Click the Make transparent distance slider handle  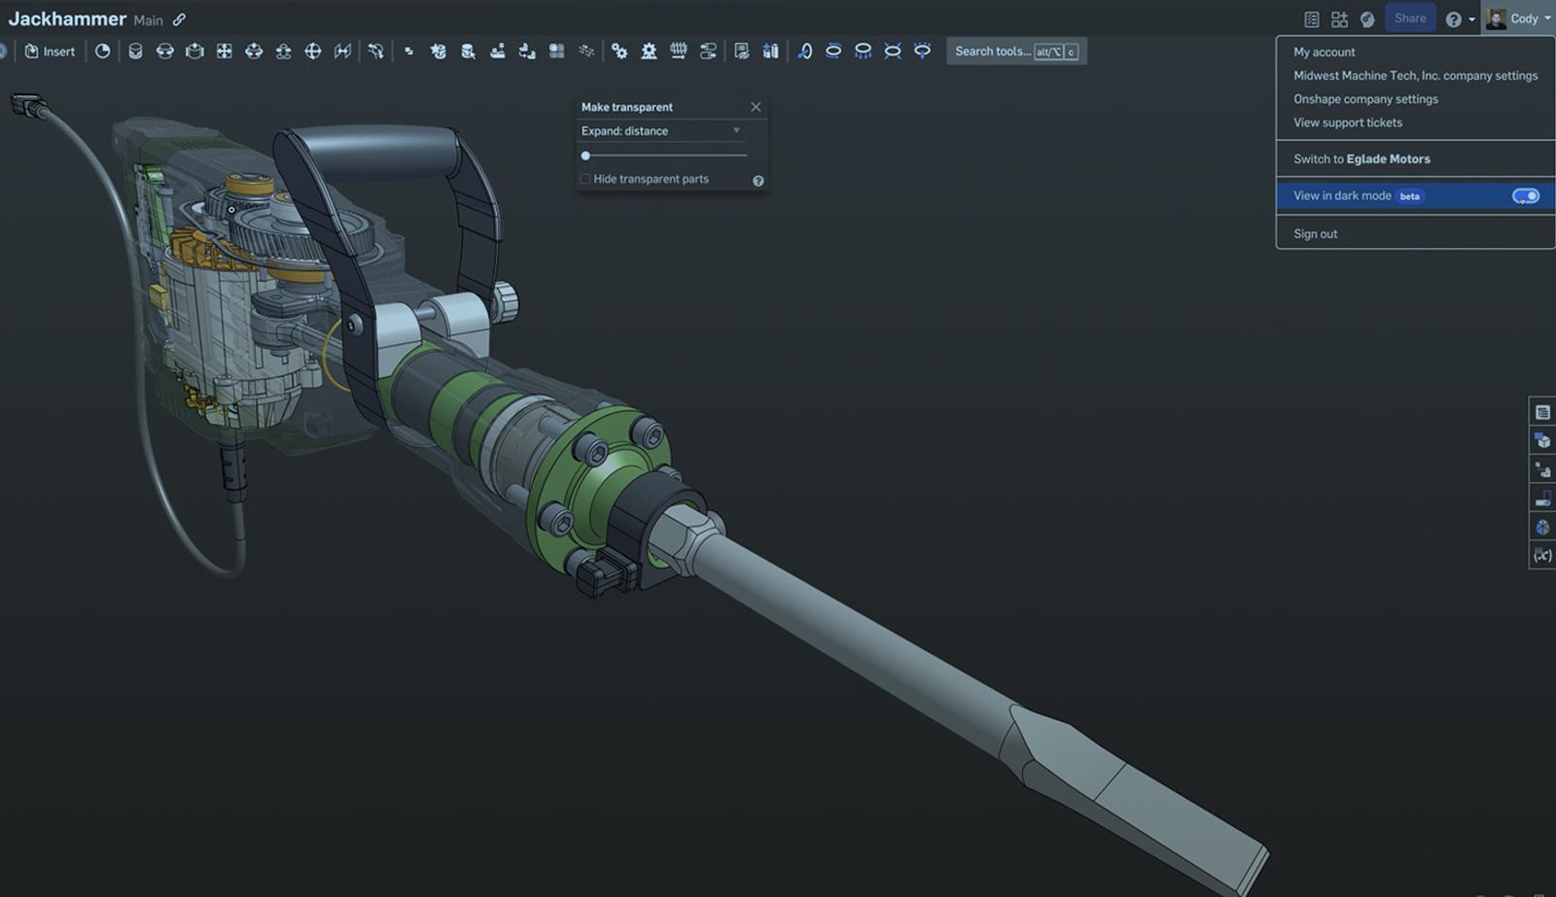click(585, 155)
